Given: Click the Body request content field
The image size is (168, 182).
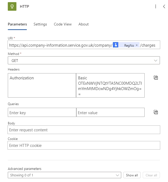Looking at the screenshot, I should coord(84,130).
